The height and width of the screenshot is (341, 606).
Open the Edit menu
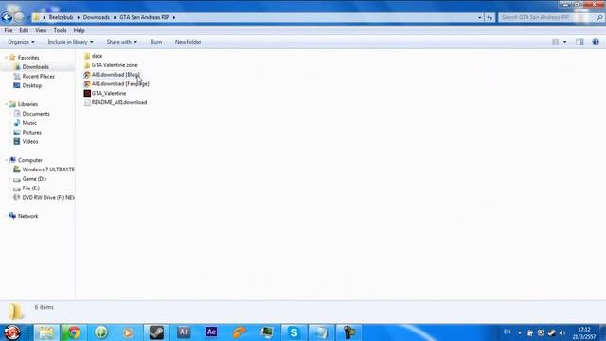[x=24, y=30]
